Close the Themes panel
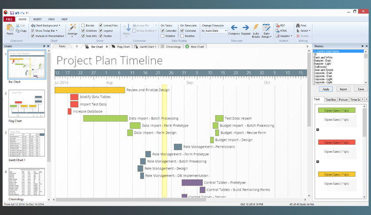Image resolution: width=371 pixels, height=215 pixels. [367, 46]
